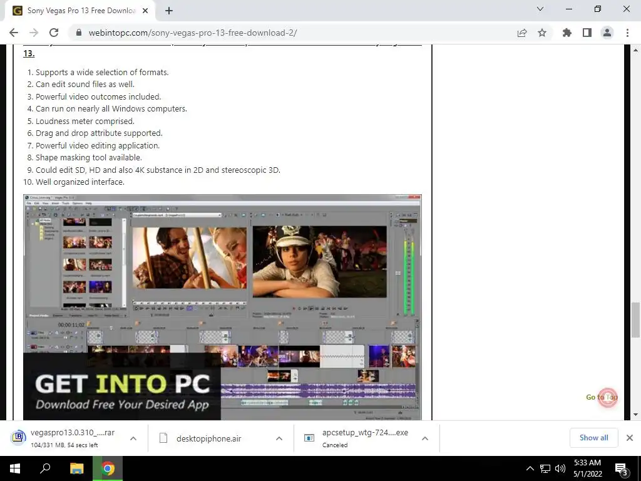This screenshot has height=481, width=641.
Task: Click the Go to Top button
Action: [607, 397]
